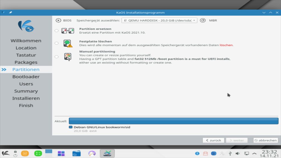Go to Finish step in sidebar
Viewport: 281px width, 158px height.
tap(26, 105)
